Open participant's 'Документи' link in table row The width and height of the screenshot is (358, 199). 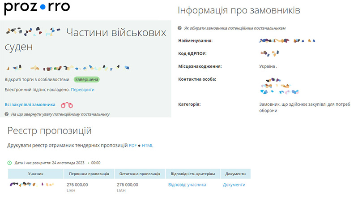click(234, 185)
